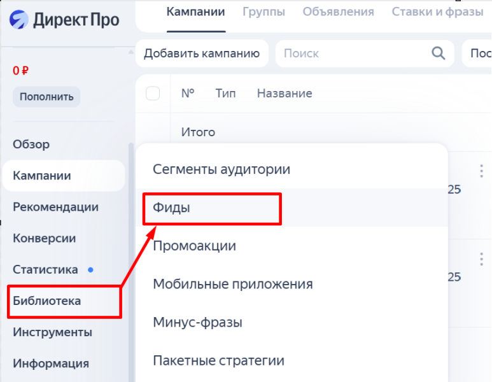492x382 pixels.
Task: Open the second campaign row's three-dot menu
Action: pyautogui.click(x=481, y=258)
